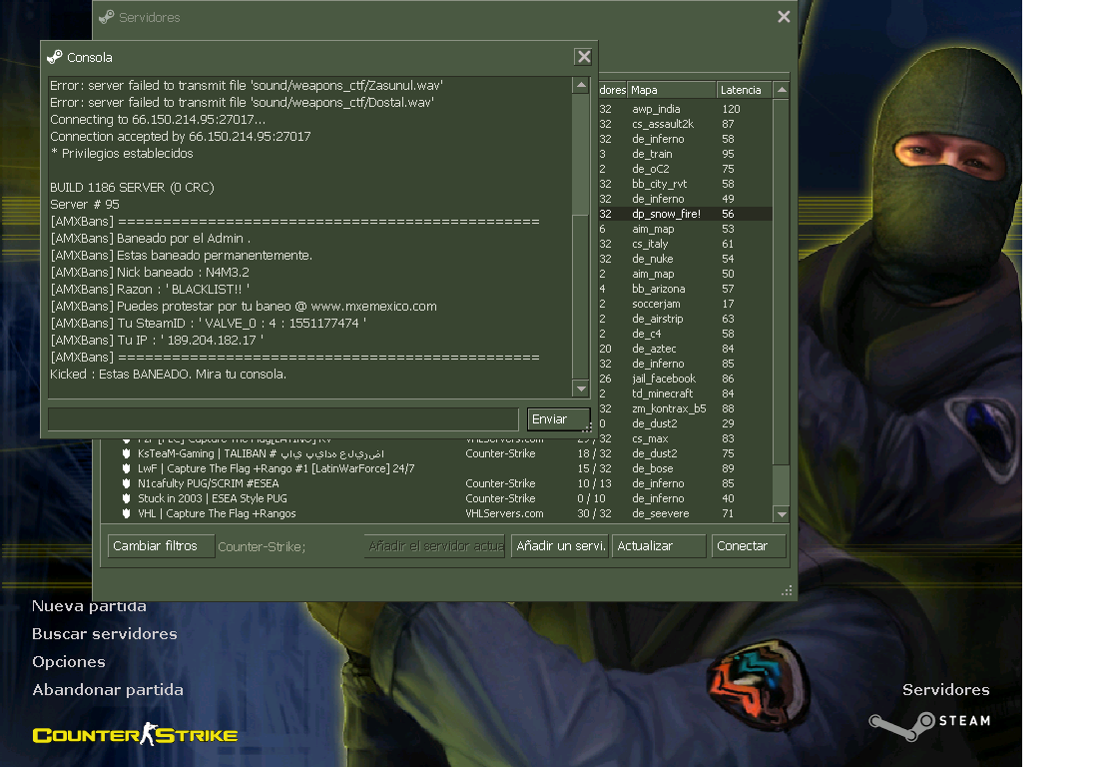Close the Consola window
Viewport: 1115px width, 771px height.
pyautogui.click(x=583, y=57)
